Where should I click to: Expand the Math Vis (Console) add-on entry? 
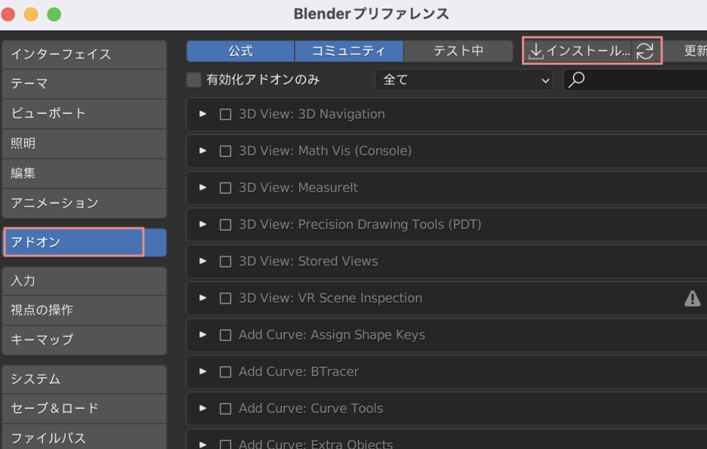(204, 151)
